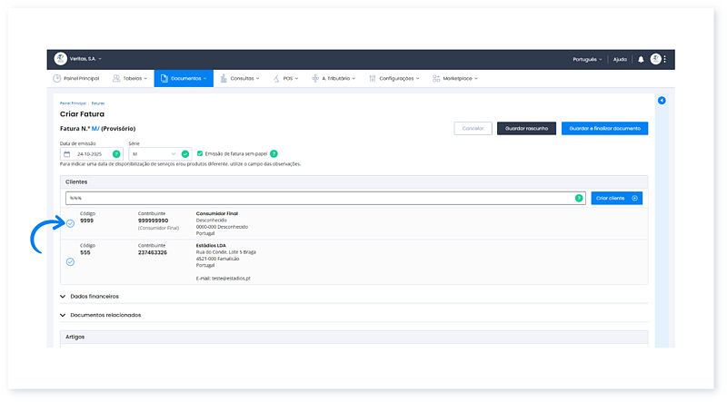Select client Estádios LDA check circle
727x402 pixels.
tap(70, 261)
